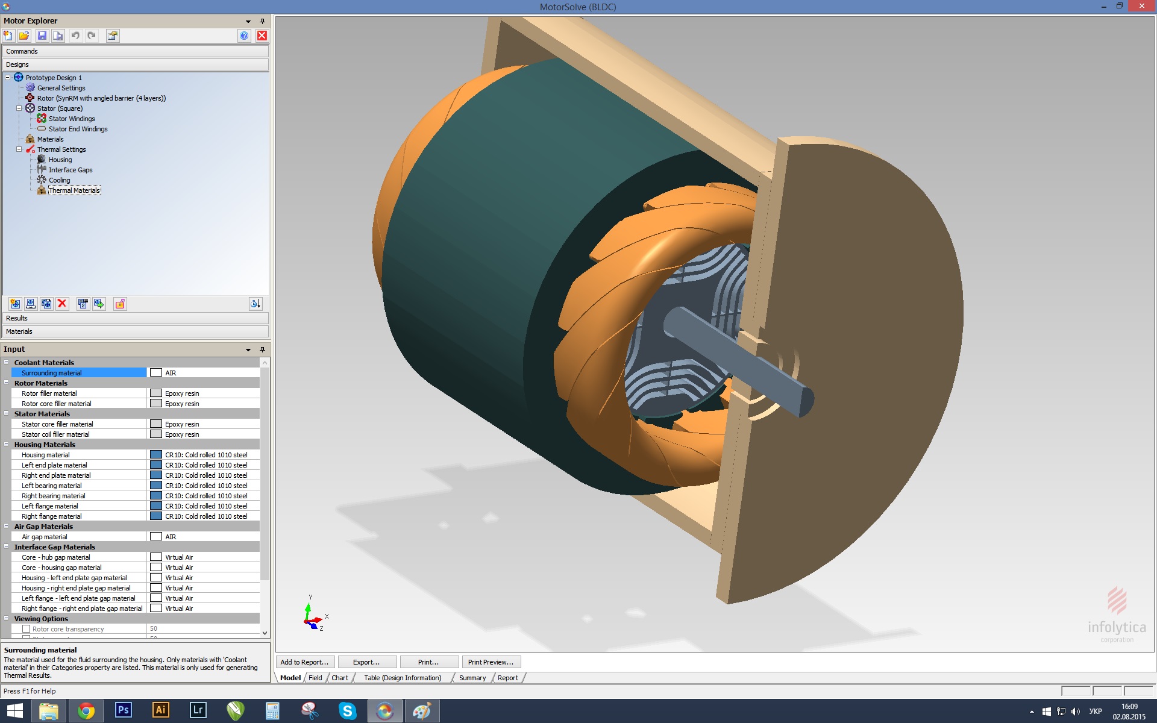Collapse the Thermal Settings tree node
The image size is (1157, 723).
(19, 149)
